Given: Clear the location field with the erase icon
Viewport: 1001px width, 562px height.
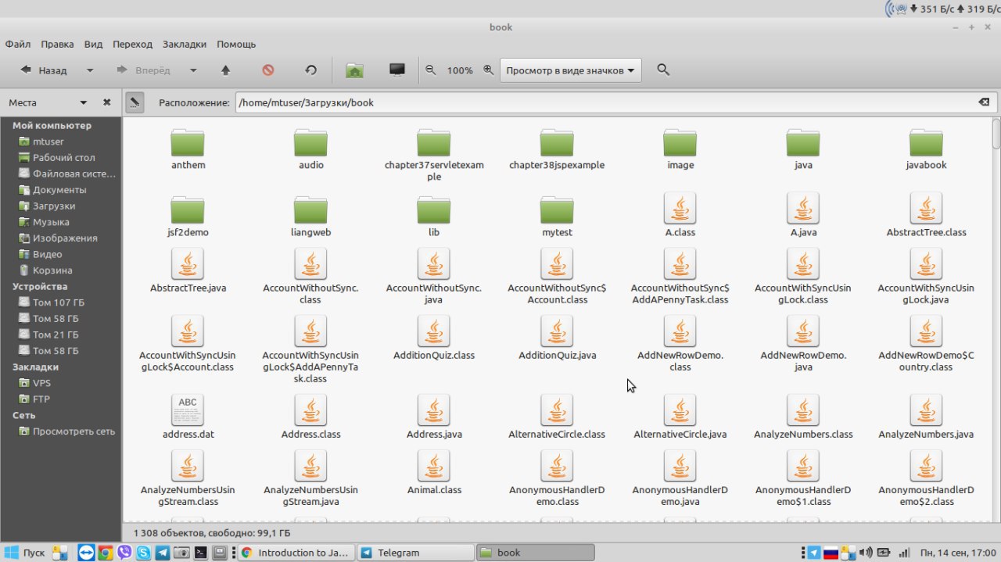Looking at the screenshot, I should [984, 102].
